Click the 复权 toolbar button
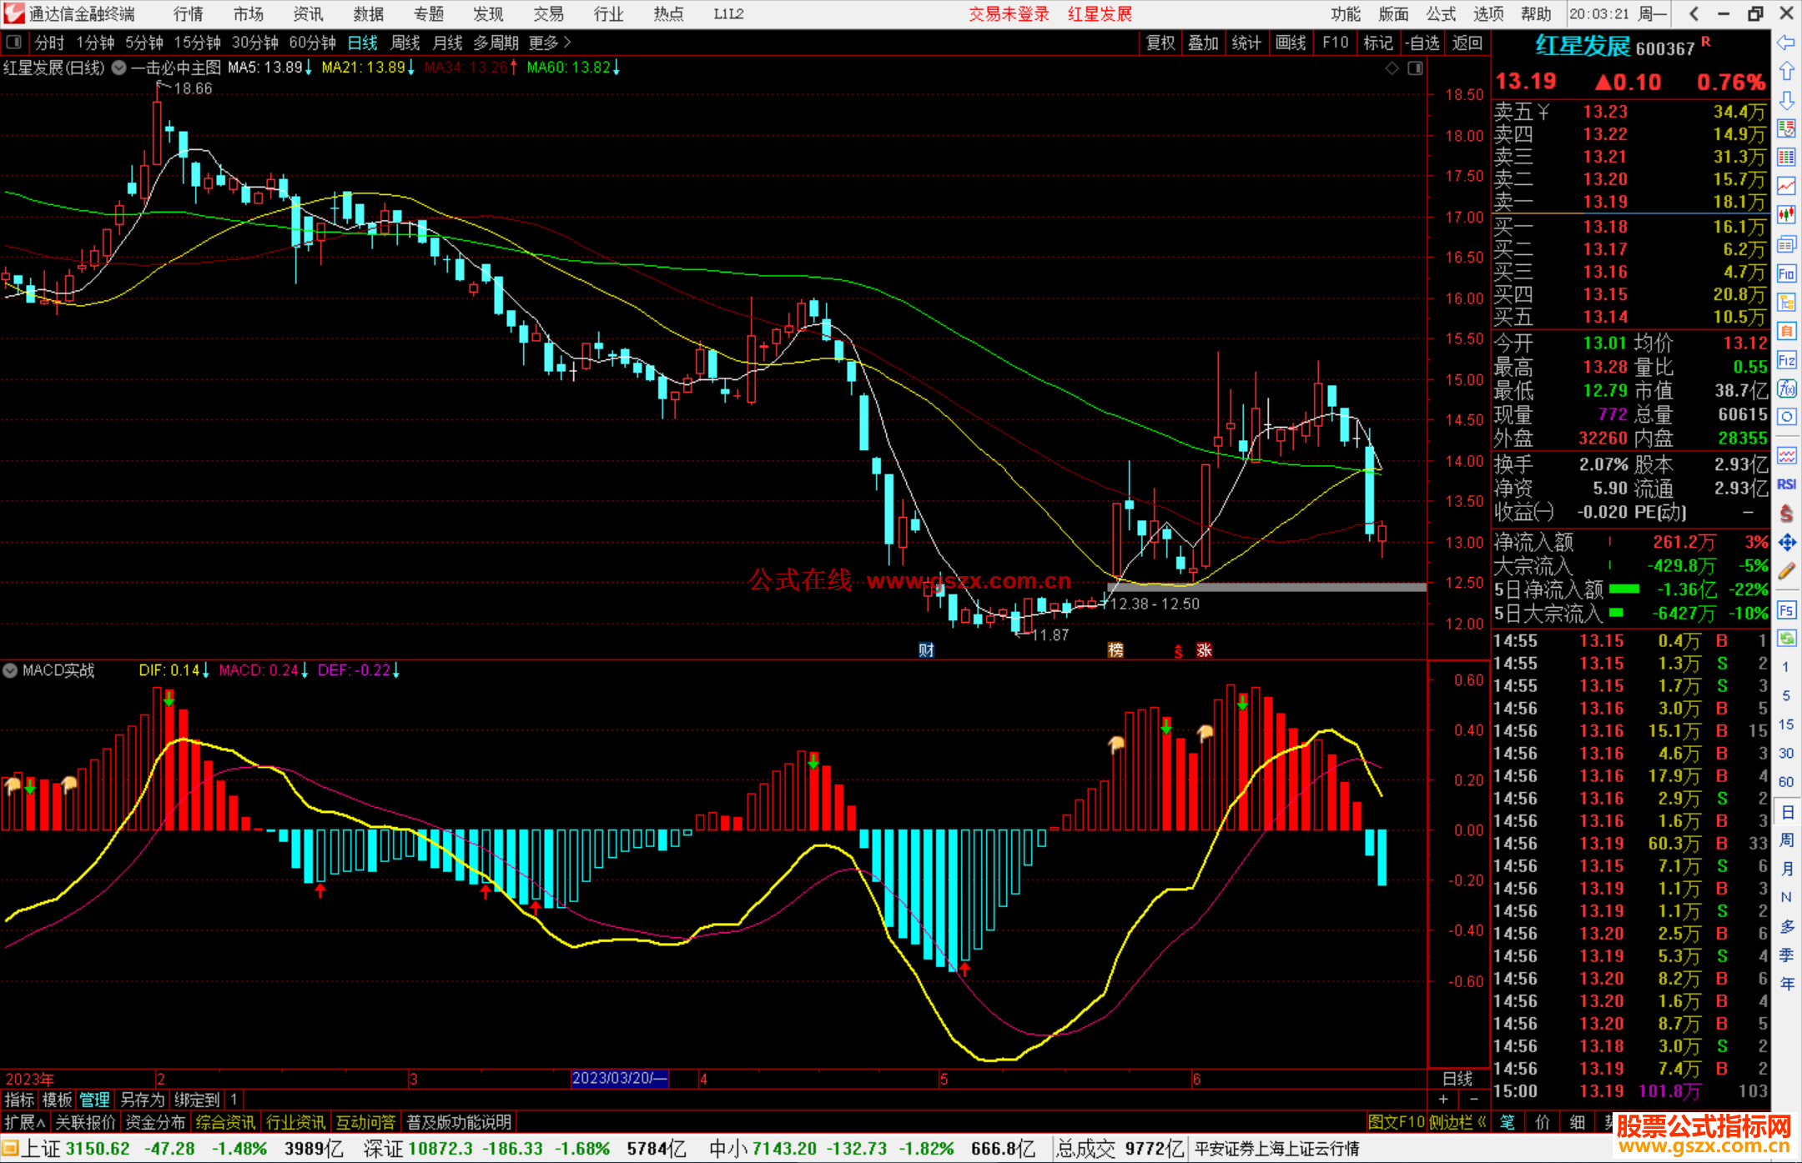The image size is (1802, 1163). click(1160, 43)
